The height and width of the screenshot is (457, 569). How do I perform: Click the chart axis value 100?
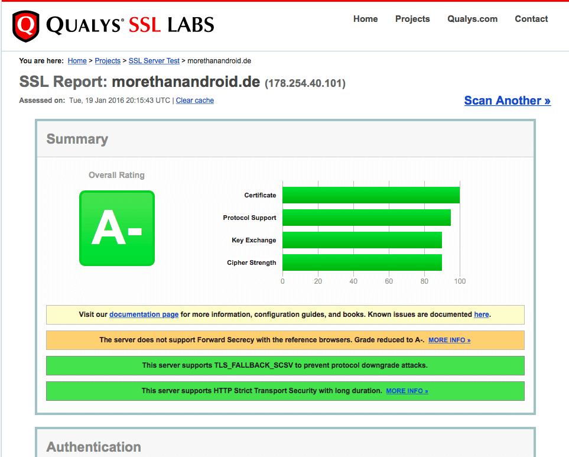pyautogui.click(x=460, y=281)
